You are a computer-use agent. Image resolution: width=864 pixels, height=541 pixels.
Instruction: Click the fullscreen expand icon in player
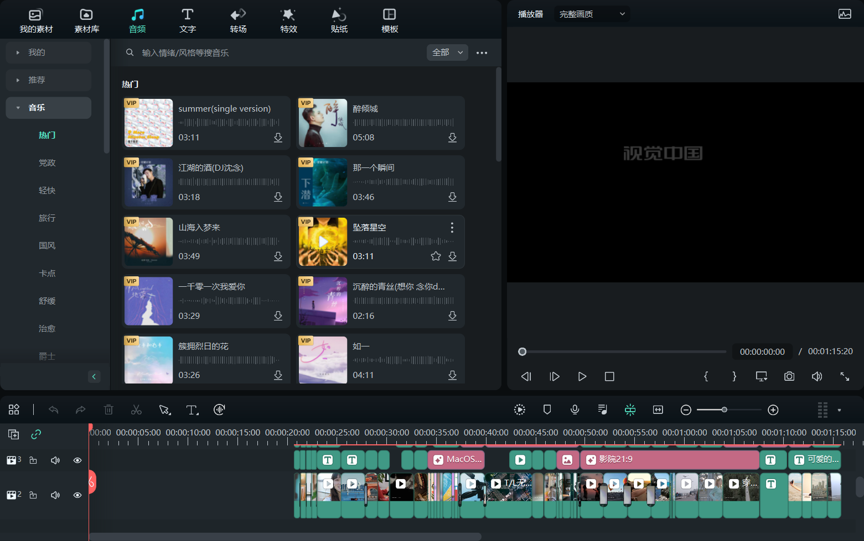tap(844, 376)
